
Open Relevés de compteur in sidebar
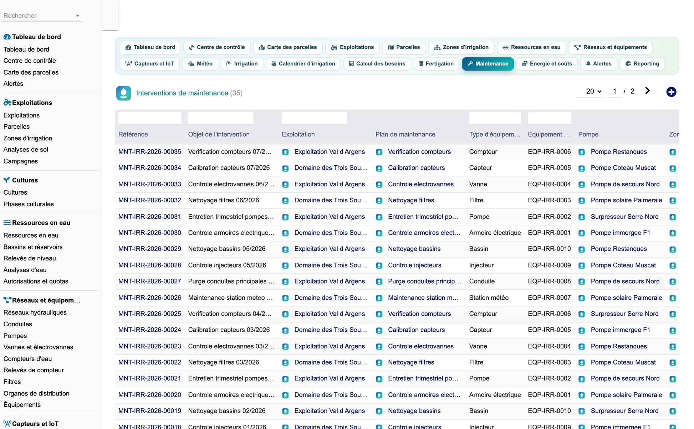[34, 370]
